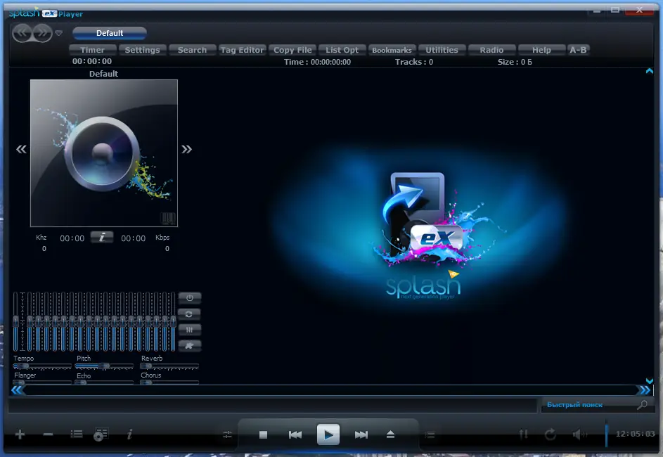The image size is (663, 457).
Task: Click the equalizer pin button
Action: pos(189,345)
